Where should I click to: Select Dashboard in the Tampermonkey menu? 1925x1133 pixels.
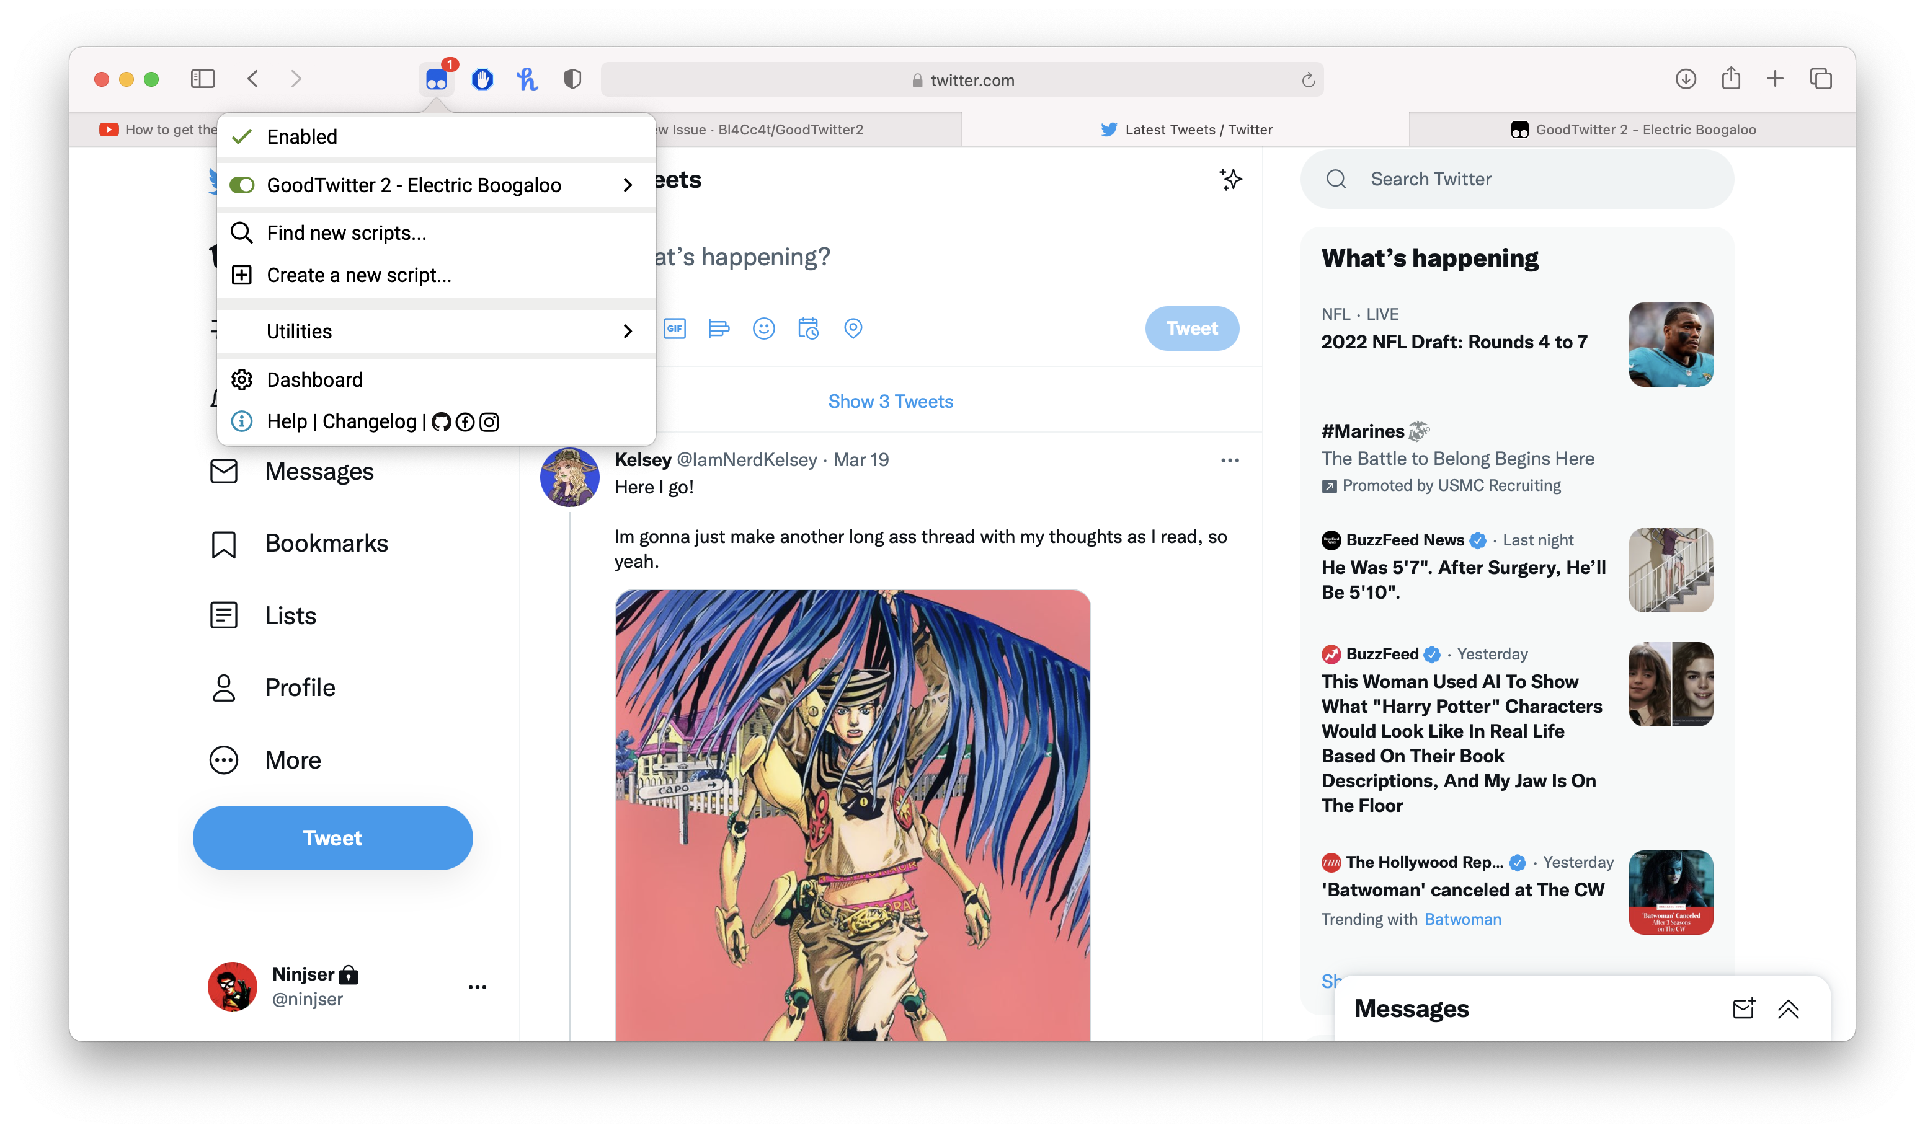(314, 379)
